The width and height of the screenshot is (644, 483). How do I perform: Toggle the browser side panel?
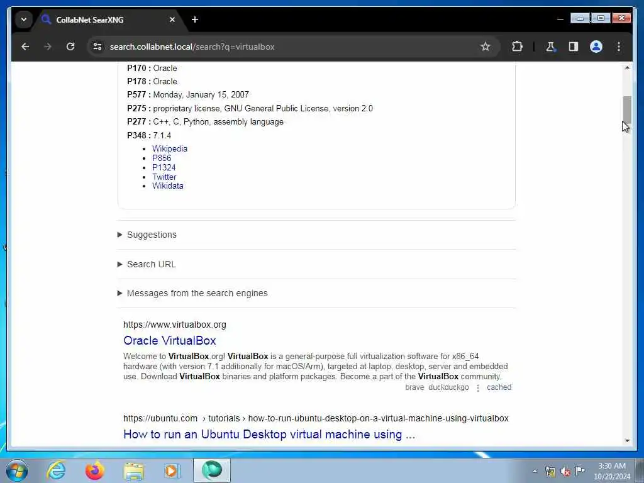tap(574, 47)
